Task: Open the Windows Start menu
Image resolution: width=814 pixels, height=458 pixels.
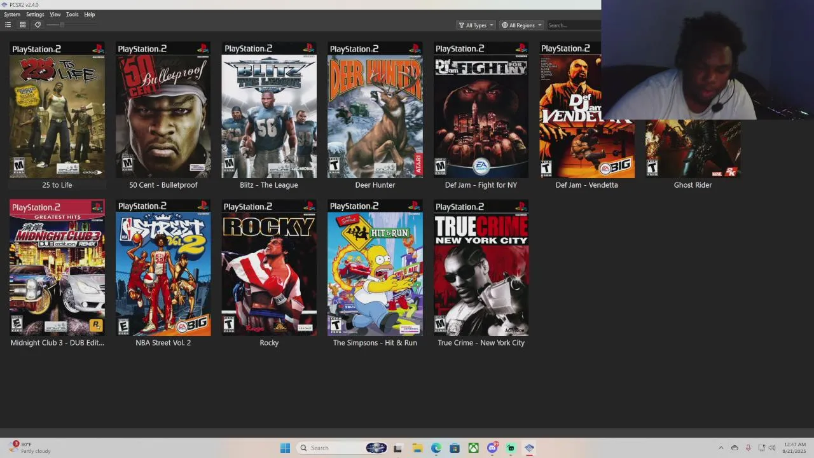Action: (x=285, y=448)
